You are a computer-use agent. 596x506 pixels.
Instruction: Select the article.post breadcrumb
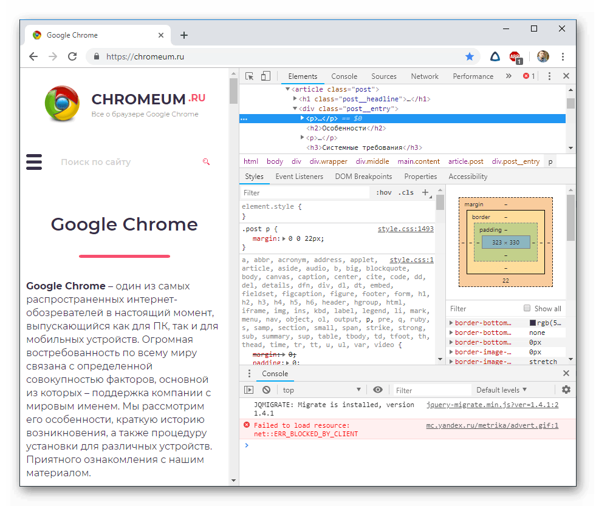point(465,161)
